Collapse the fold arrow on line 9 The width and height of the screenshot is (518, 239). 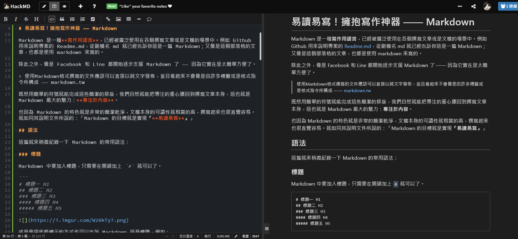tap(15, 28)
